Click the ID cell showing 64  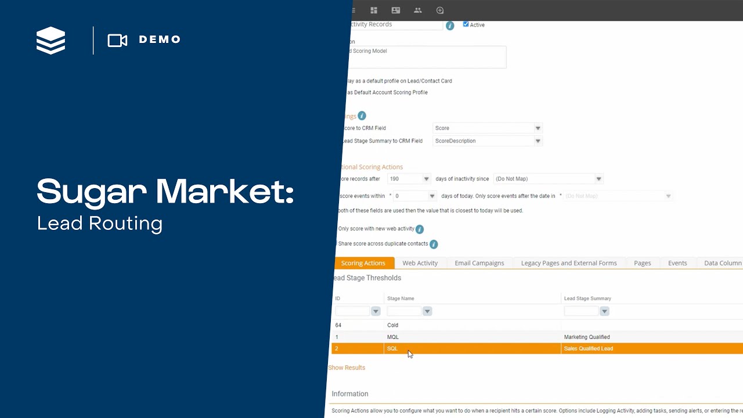(358, 325)
